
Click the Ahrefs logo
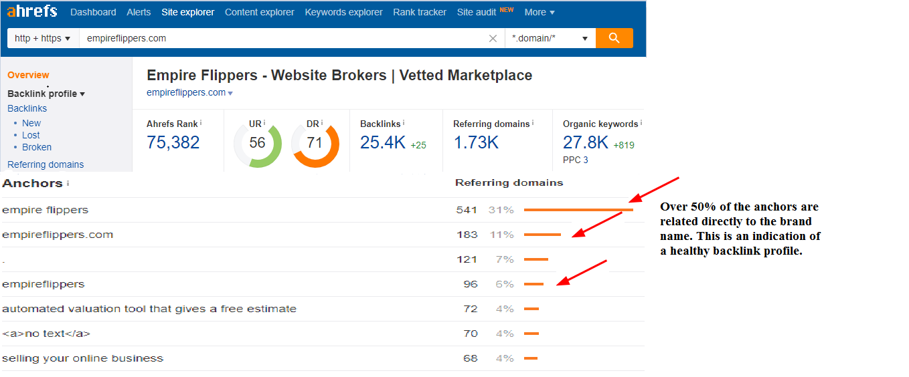(x=32, y=11)
